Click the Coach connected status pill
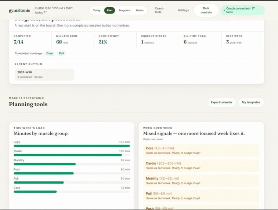The image size is (278, 210). (x=242, y=10)
